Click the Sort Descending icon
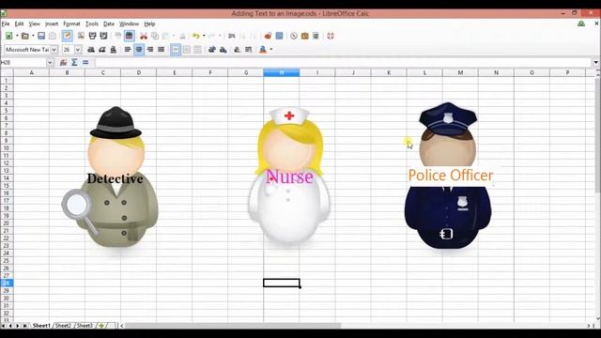The image size is (601, 338). tap(254, 36)
